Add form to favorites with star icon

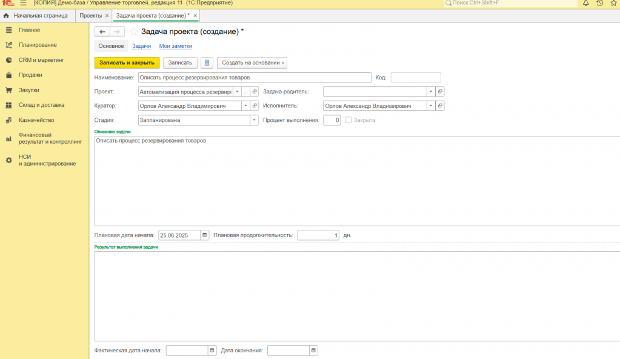pos(134,32)
